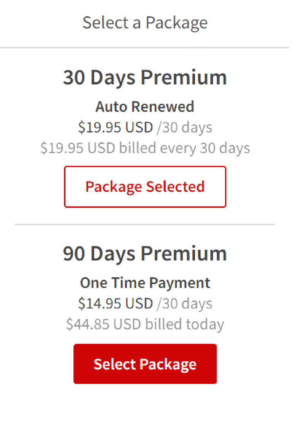The width and height of the screenshot is (292, 421).
Task: Click the One Time Payment label
Action: tap(145, 283)
